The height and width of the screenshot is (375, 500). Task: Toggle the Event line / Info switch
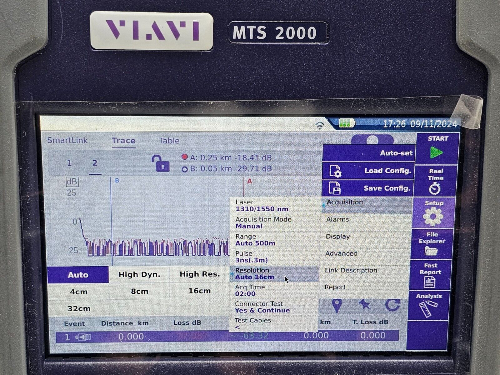(372, 141)
